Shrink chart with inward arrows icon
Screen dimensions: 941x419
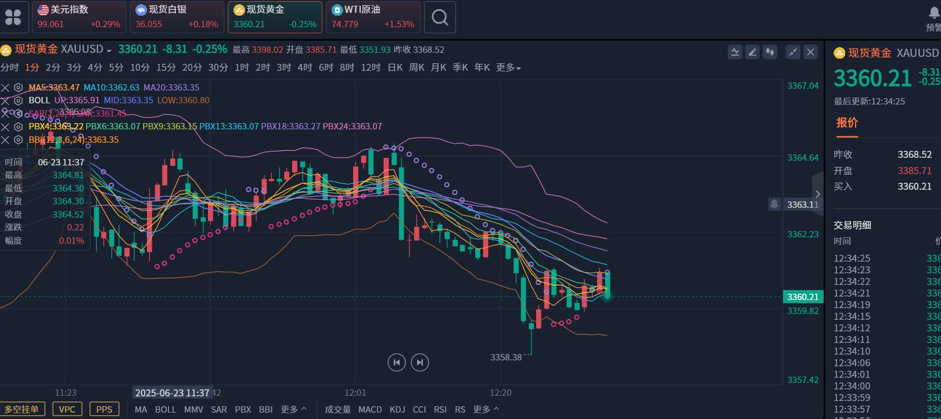coord(793,52)
